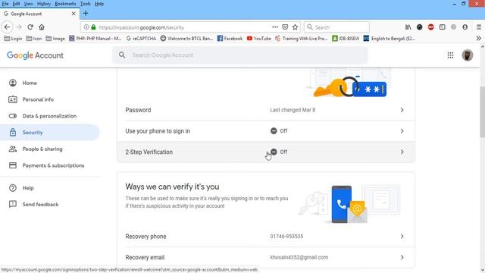The height and width of the screenshot is (273, 485).
Task: Click the magnifier icon in Google Account search
Action: (x=122, y=55)
